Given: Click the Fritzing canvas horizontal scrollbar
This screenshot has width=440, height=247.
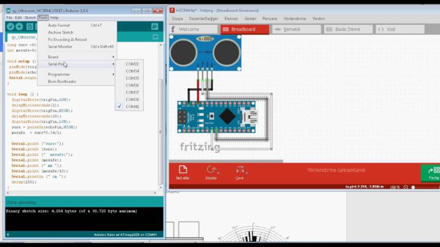Looking at the screenshot, I should pyautogui.click(x=226, y=161).
